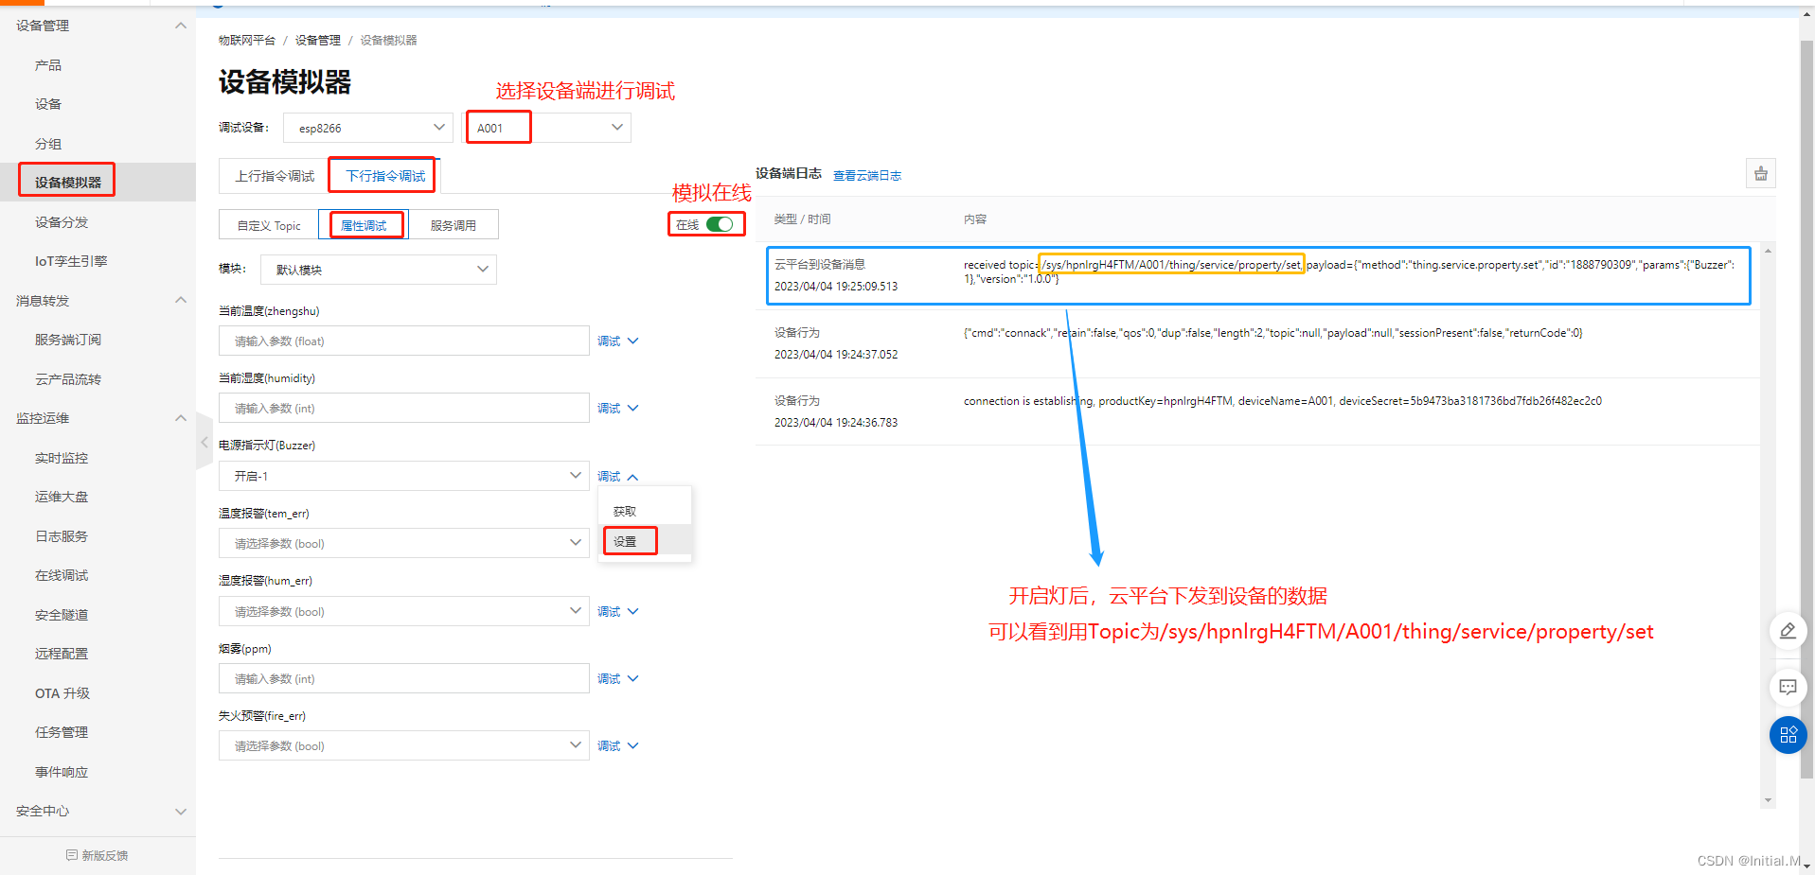Viewport: 1815px width, 875px height.
Task: Click the 烟雾 ppm int input field
Action: pos(404,678)
